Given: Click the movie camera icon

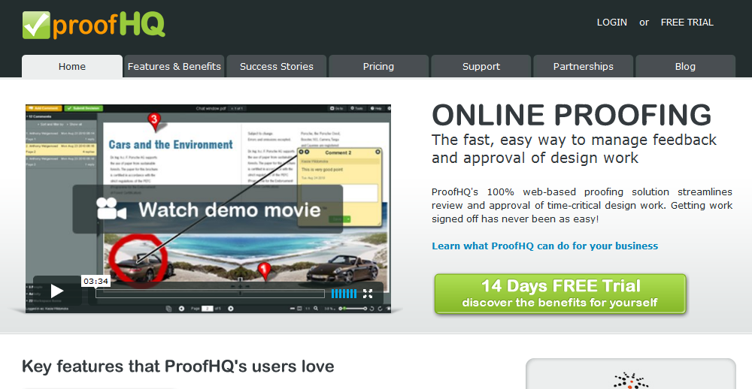Looking at the screenshot, I should (x=111, y=210).
